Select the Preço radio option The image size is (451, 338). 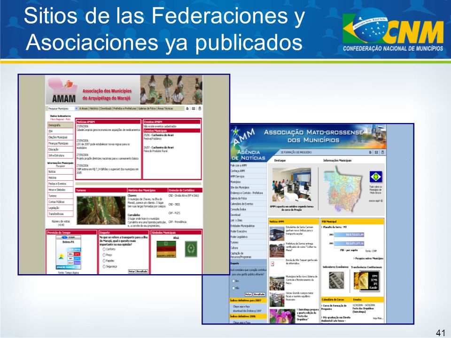coord(104,255)
